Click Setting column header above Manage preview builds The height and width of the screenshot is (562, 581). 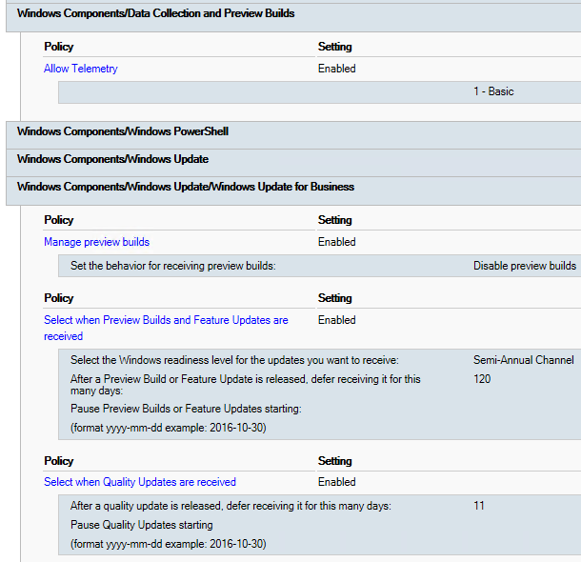click(335, 220)
